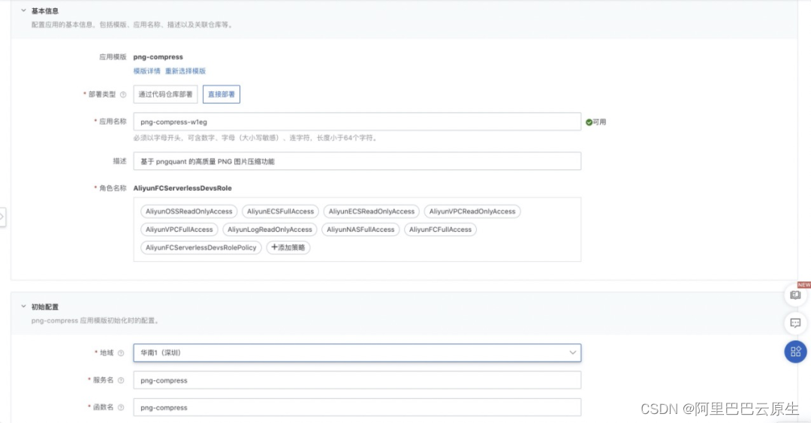
Task: Focus the 服务名 input field
Action: pos(357,380)
